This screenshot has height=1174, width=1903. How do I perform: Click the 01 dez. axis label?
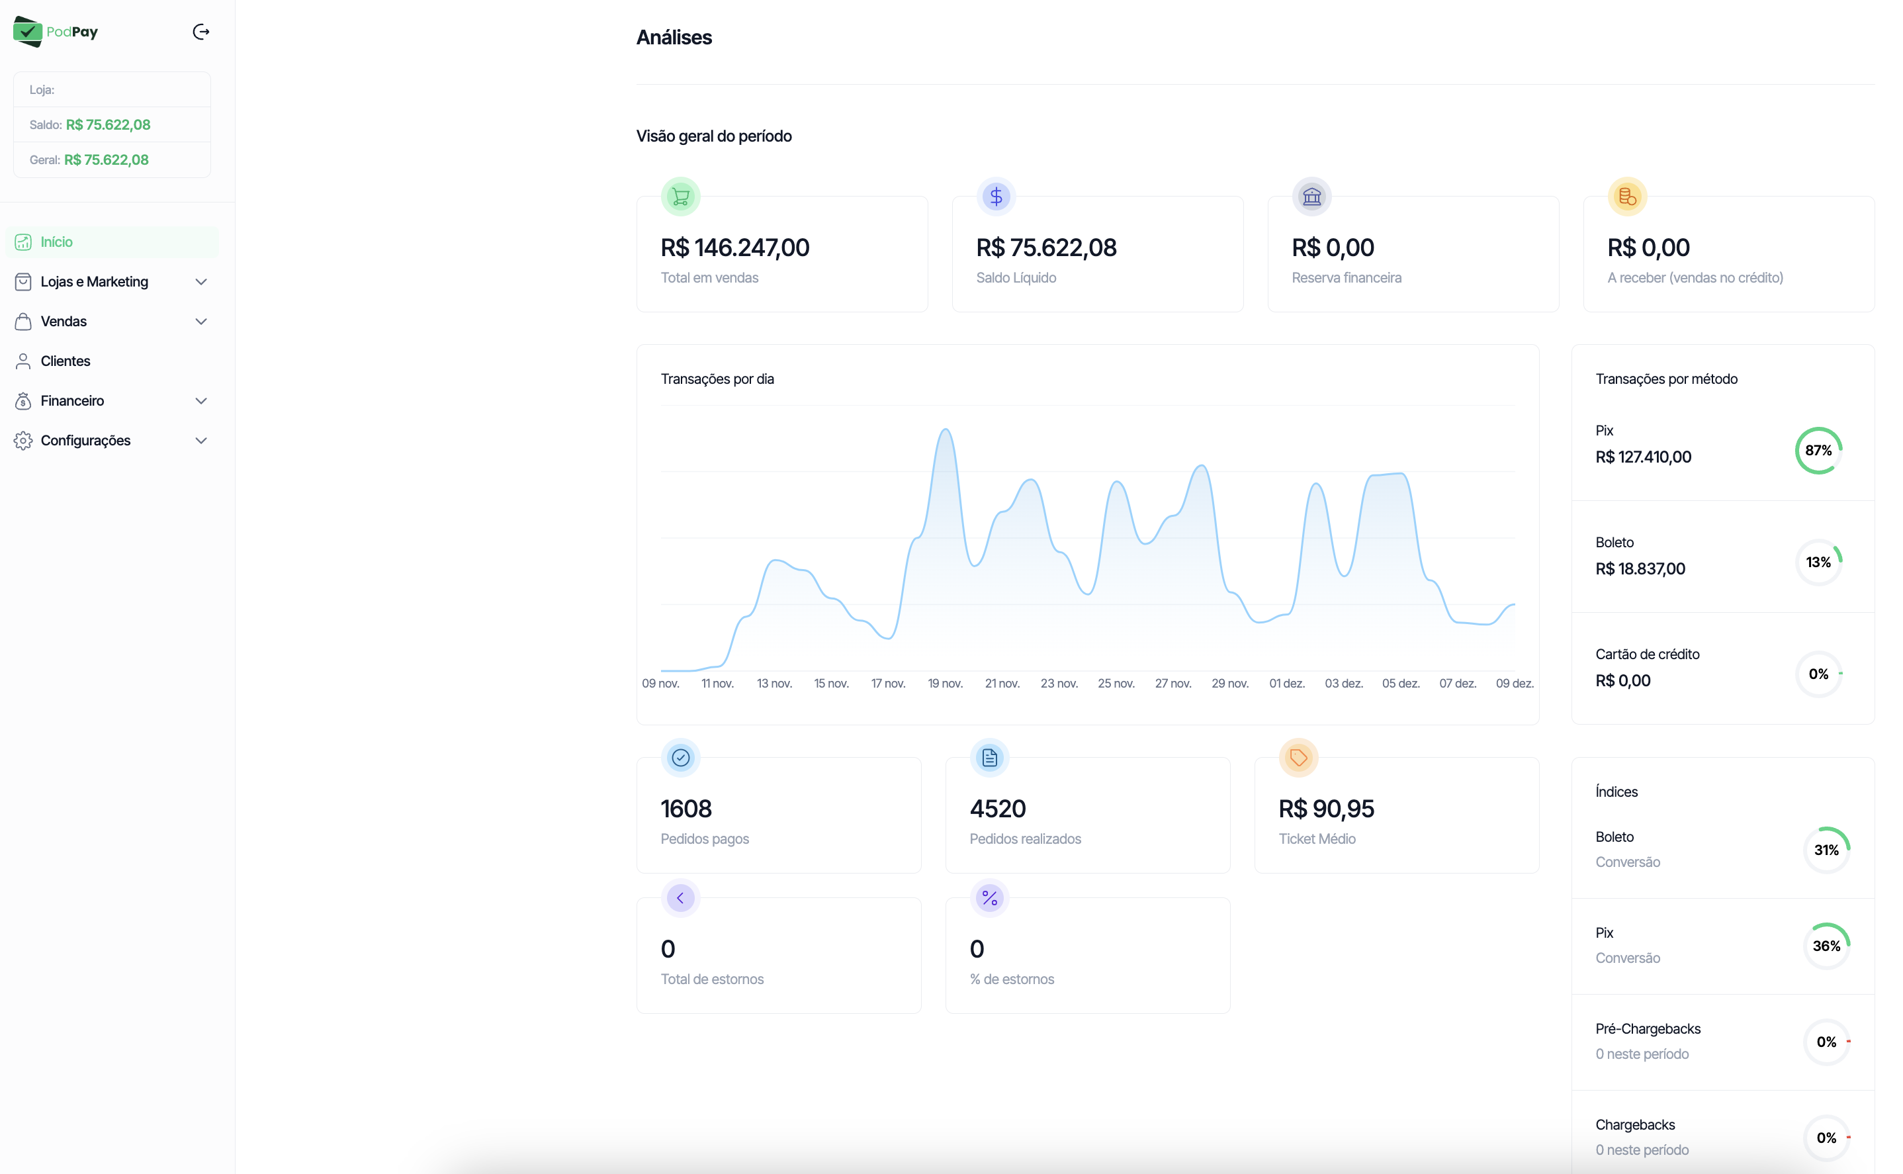1287,683
